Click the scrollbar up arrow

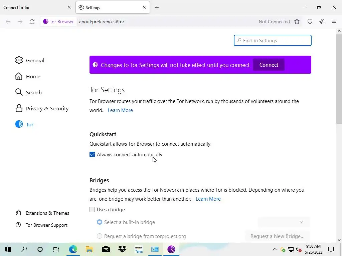point(339,31)
